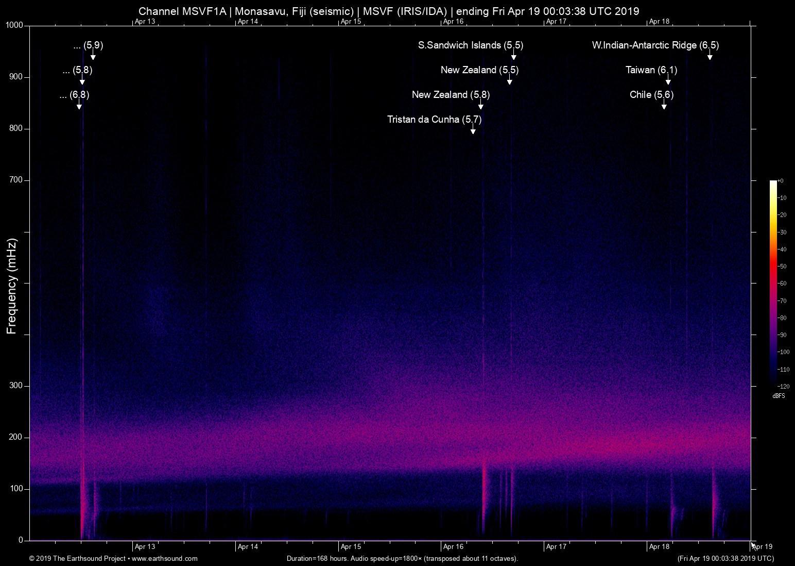This screenshot has height=566, width=795.
Task: Click the Apr 19 end label at bottom right
Action: coord(763,546)
